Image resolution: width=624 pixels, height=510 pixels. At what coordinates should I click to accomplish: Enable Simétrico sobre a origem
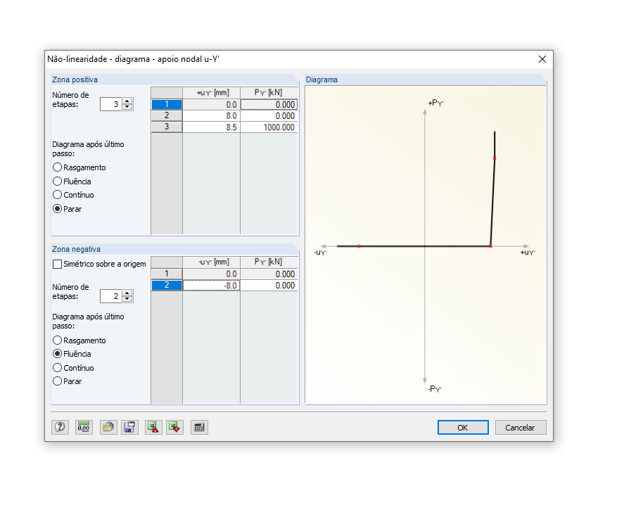pos(56,263)
